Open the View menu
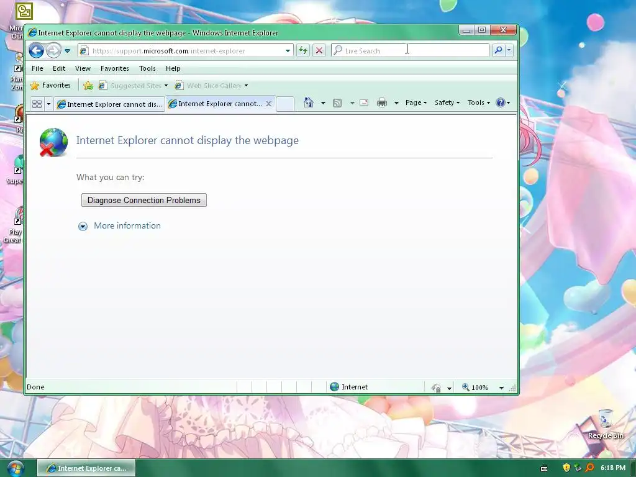The height and width of the screenshot is (477, 636). tap(83, 68)
